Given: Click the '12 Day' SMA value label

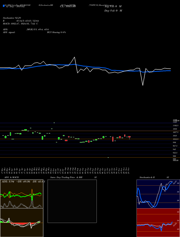Looking at the screenshot, I should pos(15,6).
